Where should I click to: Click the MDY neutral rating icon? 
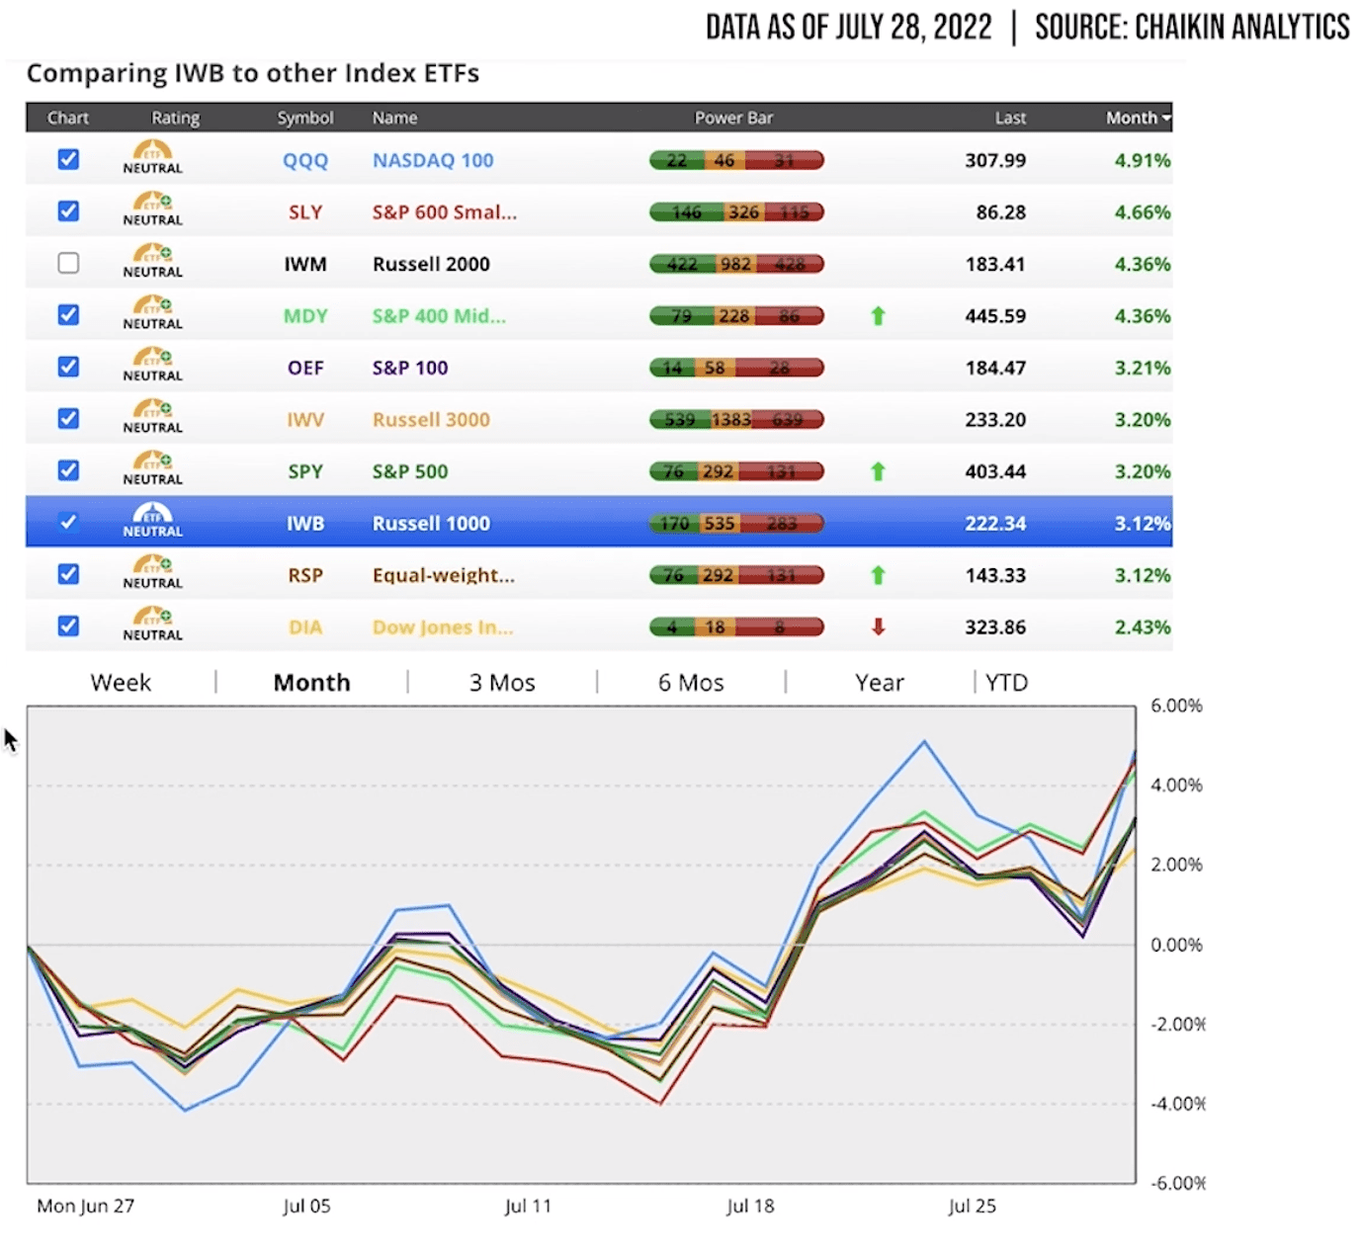tap(153, 313)
